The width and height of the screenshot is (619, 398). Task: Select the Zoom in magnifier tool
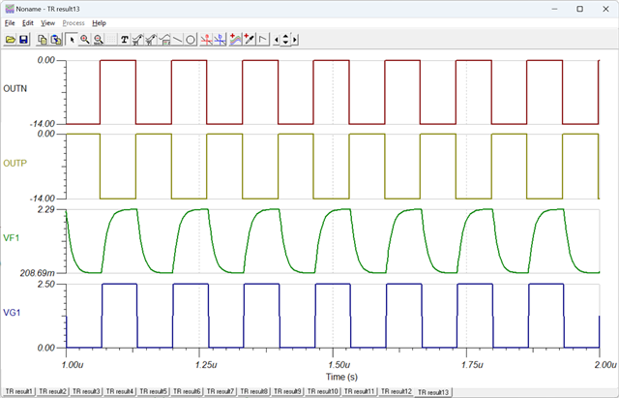click(x=84, y=40)
